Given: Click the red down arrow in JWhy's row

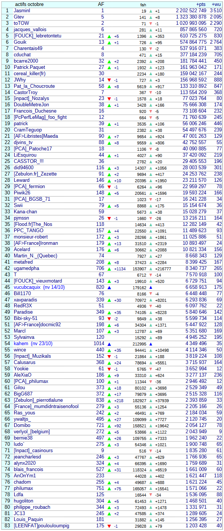Looking at the screenshot, I should (x=109, y=80).
